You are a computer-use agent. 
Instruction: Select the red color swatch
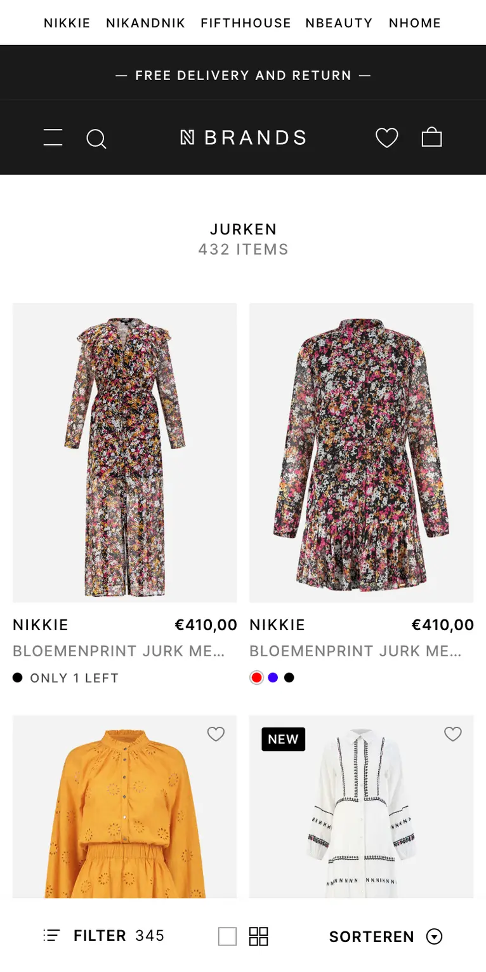click(x=256, y=678)
